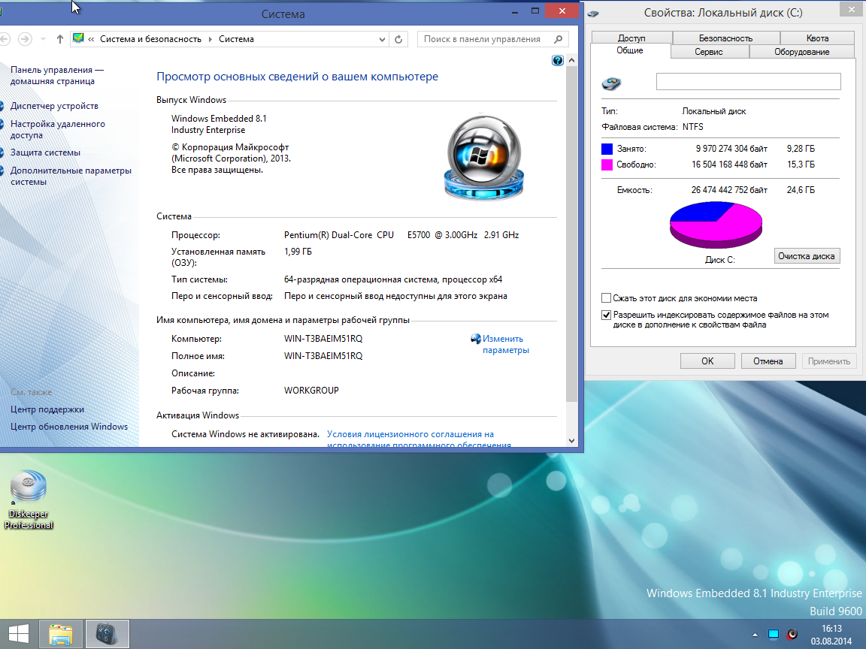
Task: Click the Windows orb logo image
Action: [484, 157]
